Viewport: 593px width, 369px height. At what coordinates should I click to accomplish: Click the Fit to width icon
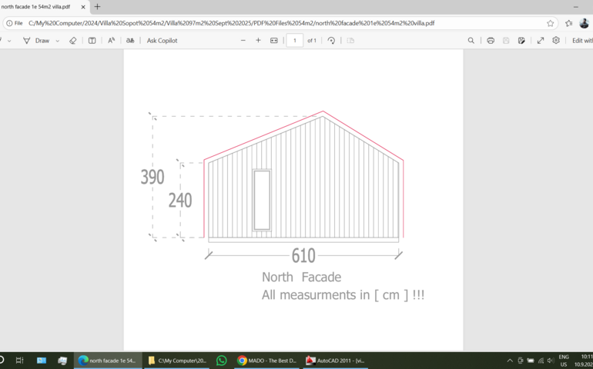click(273, 41)
